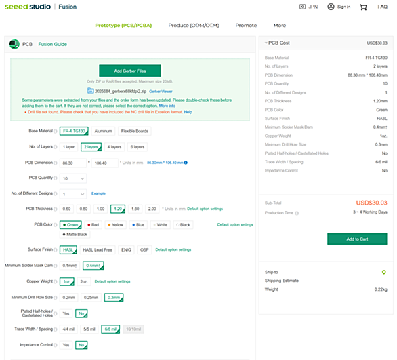Open the More menu
This screenshot has height=360, width=397.
280,25
